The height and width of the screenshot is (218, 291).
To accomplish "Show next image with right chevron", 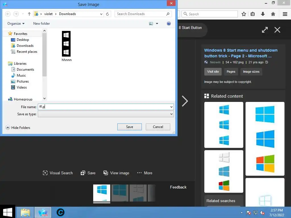I will (185, 101).
